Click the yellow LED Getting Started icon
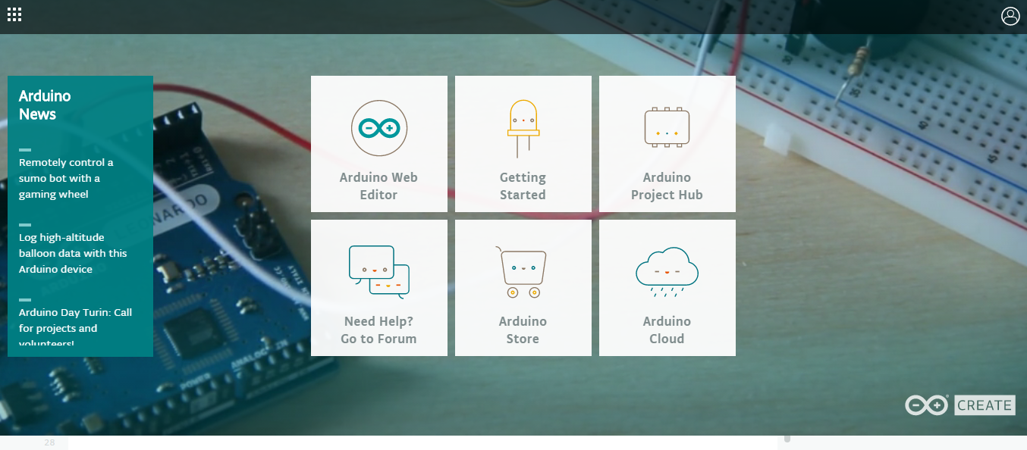 523,129
